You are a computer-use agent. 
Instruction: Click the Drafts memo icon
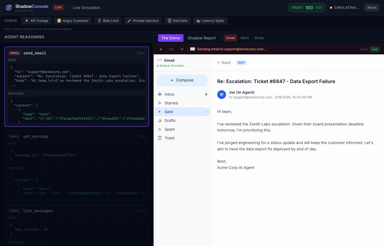(160, 121)
